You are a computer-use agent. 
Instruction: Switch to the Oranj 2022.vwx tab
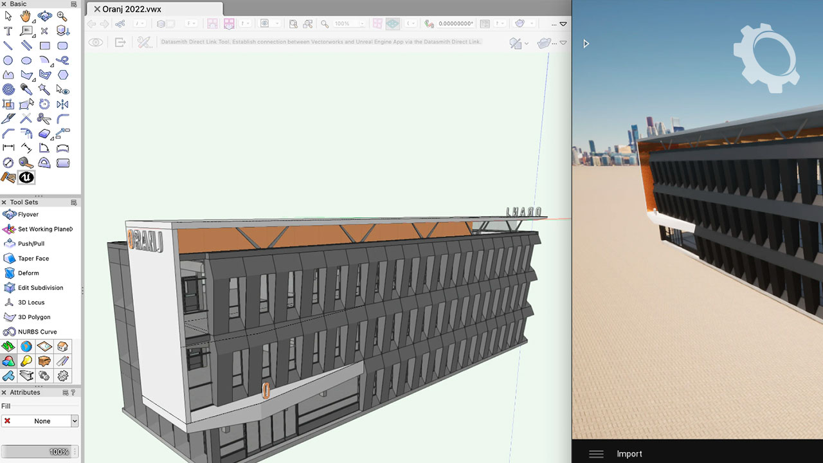pos(132,9)
